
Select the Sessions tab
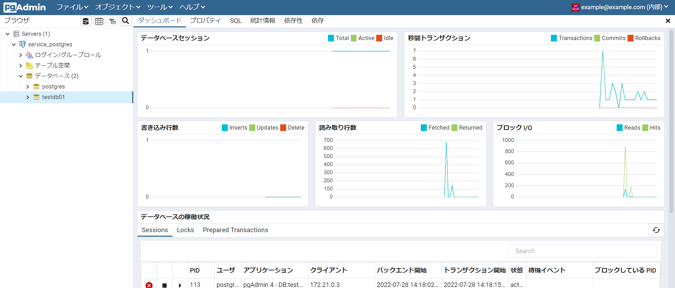[x=155, y=230]
